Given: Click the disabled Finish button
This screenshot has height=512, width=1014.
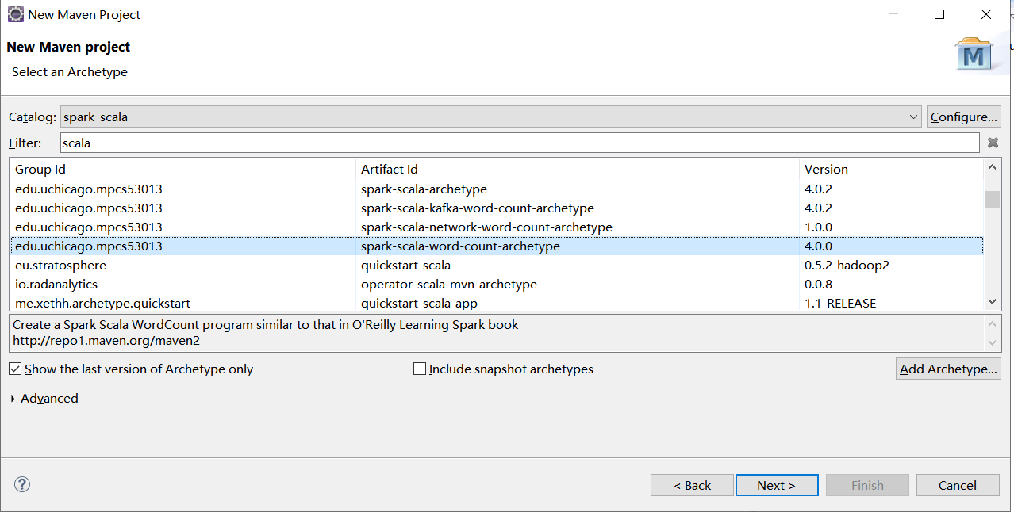Looking at the screenshot, I should (867, 485).
